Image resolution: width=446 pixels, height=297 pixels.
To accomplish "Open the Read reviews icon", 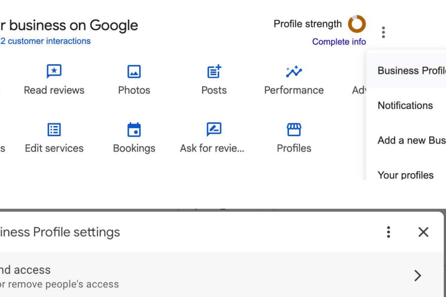I will tap(54, 71).
